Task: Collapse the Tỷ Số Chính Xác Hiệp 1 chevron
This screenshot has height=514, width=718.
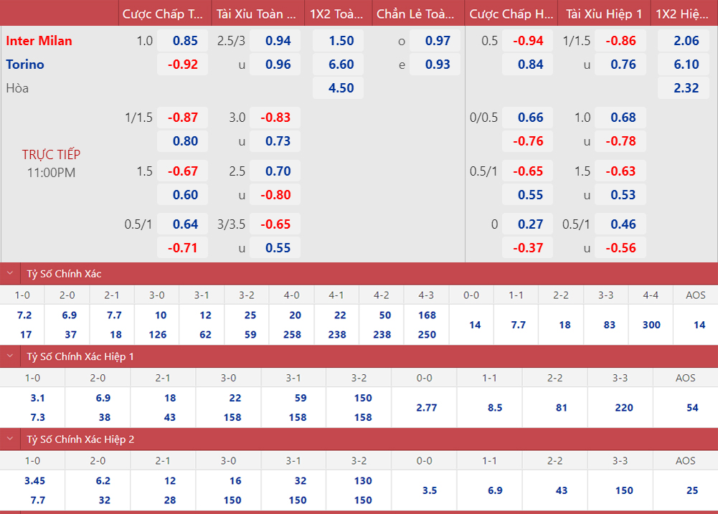Action: click(x=10, y=356)
